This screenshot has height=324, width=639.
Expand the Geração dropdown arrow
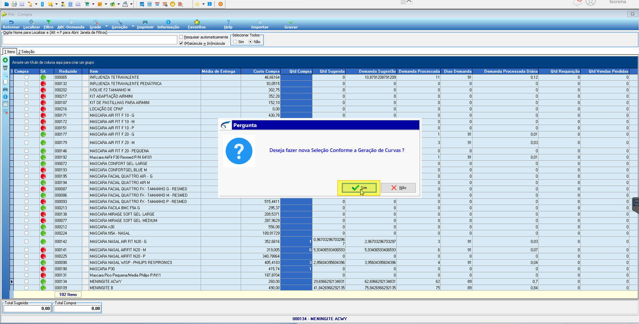pos(133,26)
